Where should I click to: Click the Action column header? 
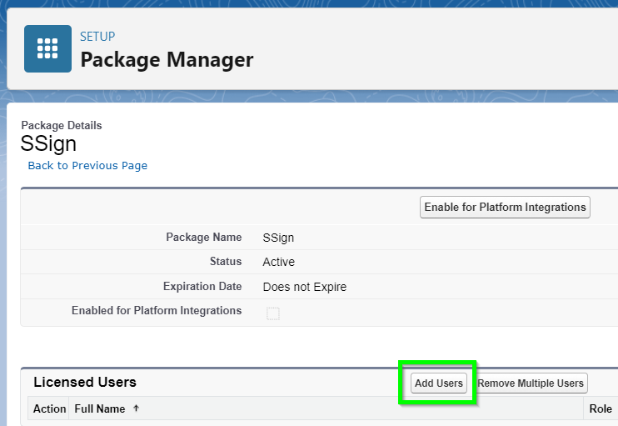coord(49,408)
